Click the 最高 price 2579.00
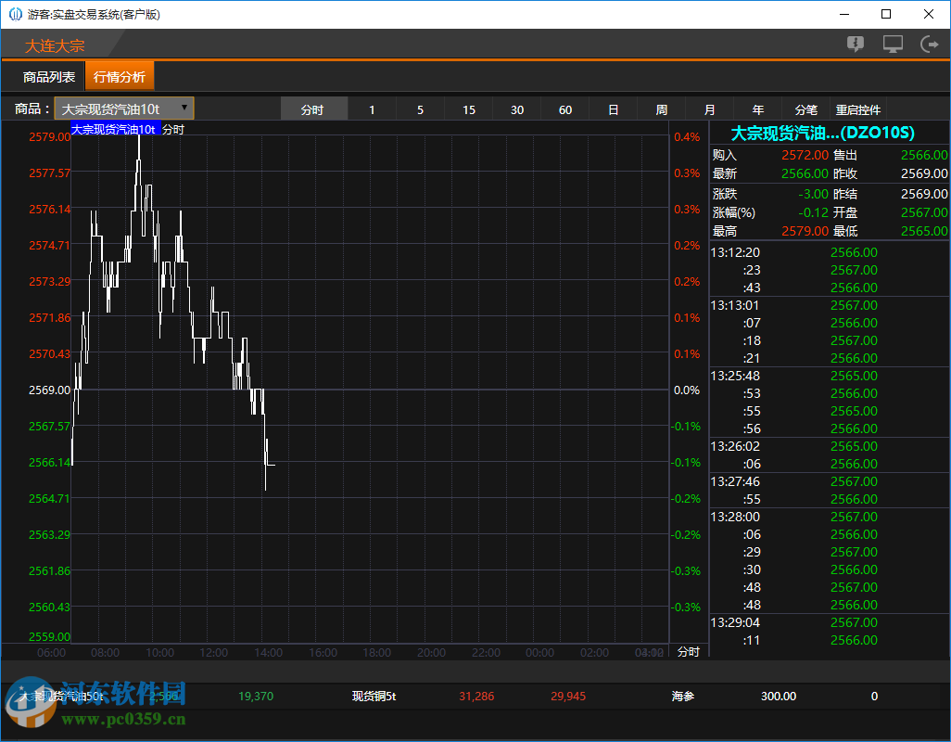Viewport: 951px width, 742px height. 805,231
